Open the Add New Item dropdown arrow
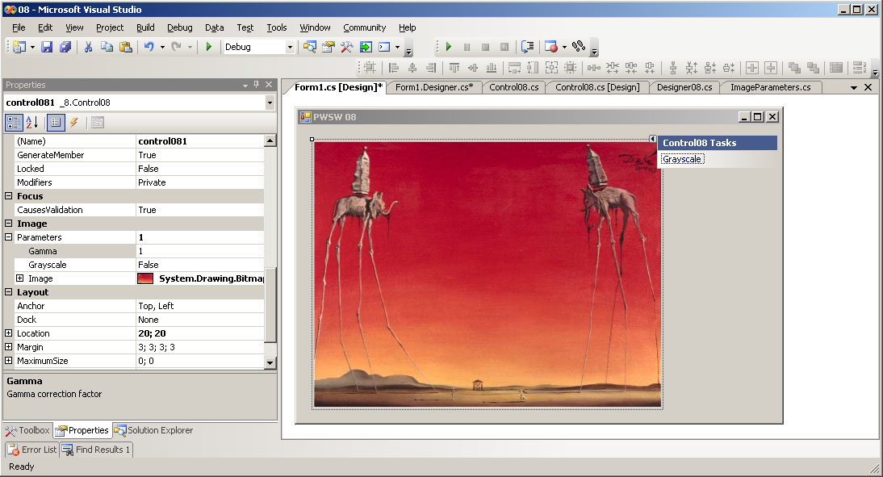 click(x=32, y=47)
